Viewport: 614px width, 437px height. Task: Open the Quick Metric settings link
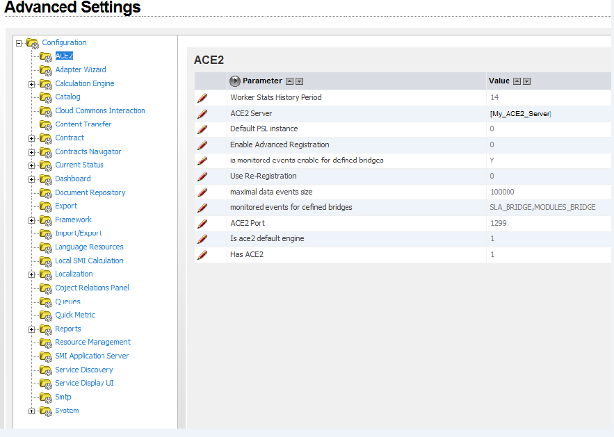tap(75, 315)
